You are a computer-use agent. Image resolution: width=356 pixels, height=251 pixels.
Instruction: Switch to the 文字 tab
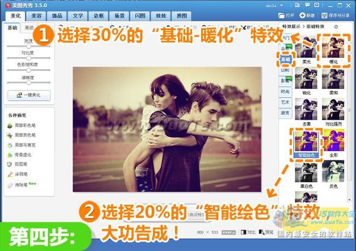tap(78, 16)
